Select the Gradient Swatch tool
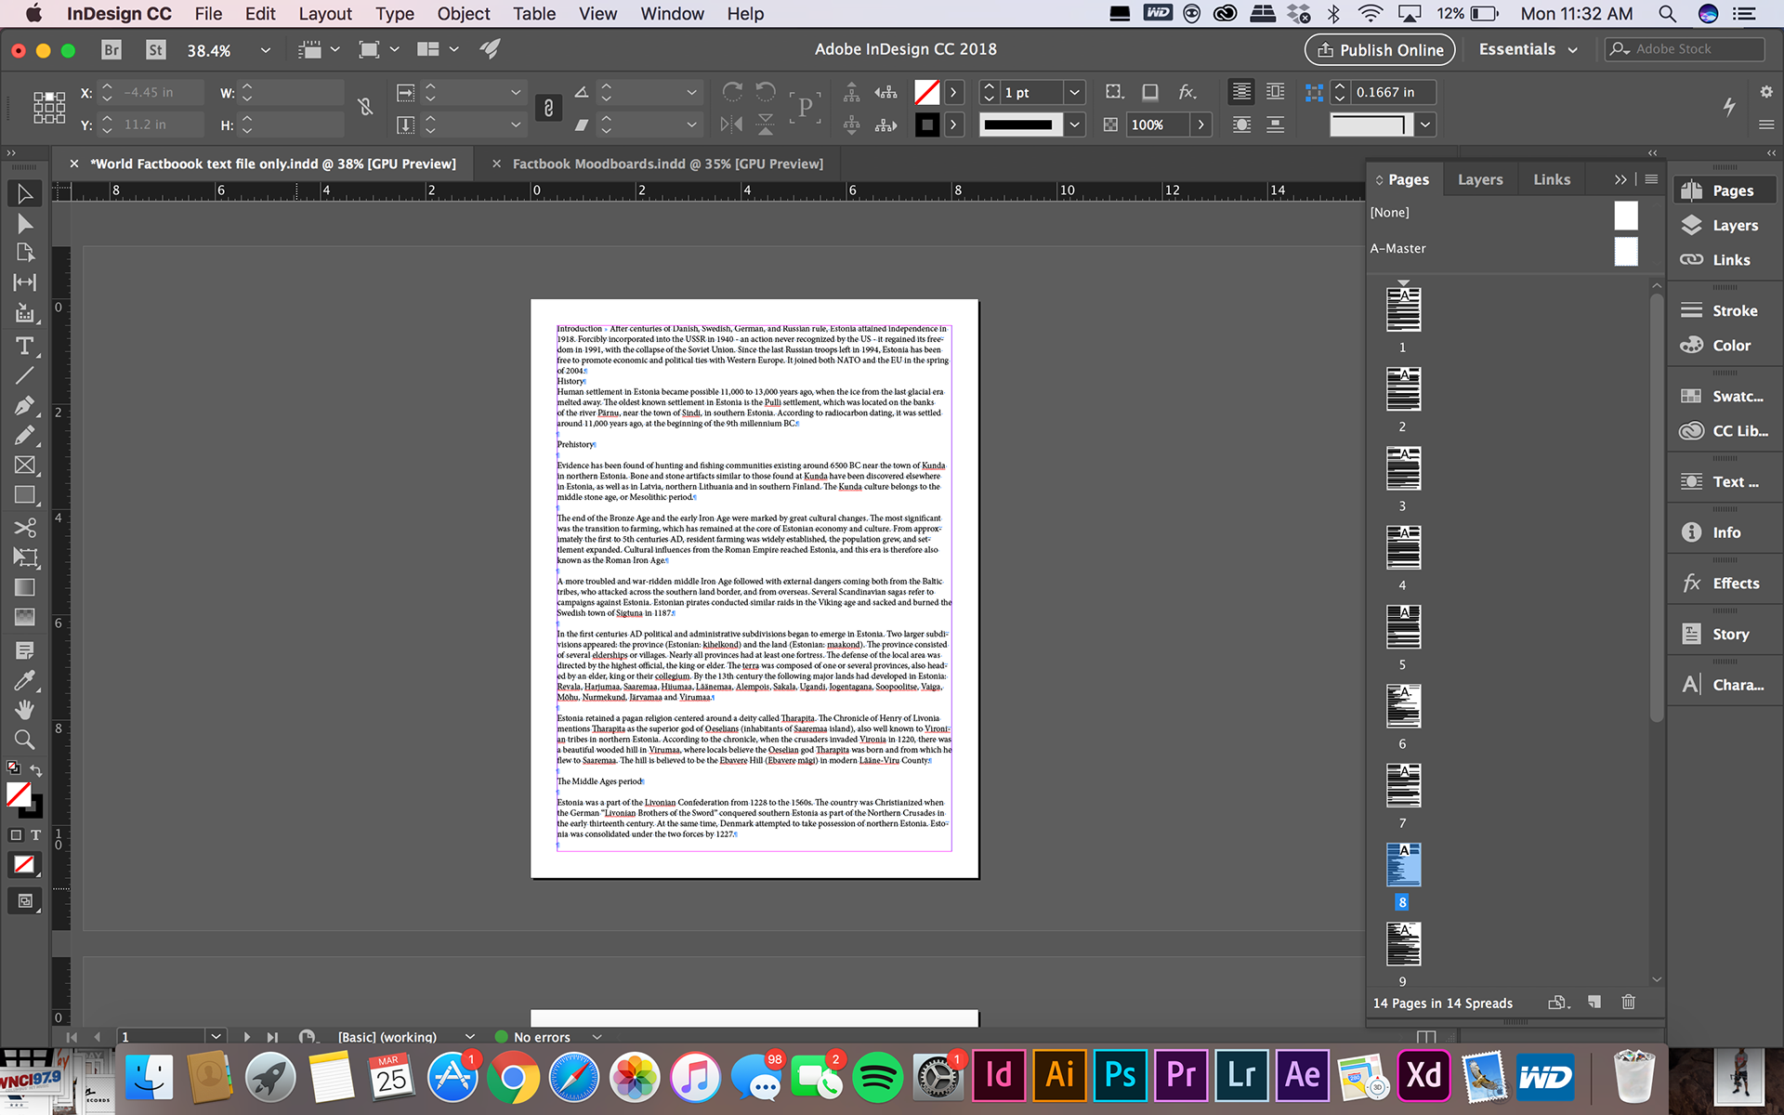Image resolution: width=1784 pixels, height=1115 pixels. pyautogui.click(x=25, y=587)
